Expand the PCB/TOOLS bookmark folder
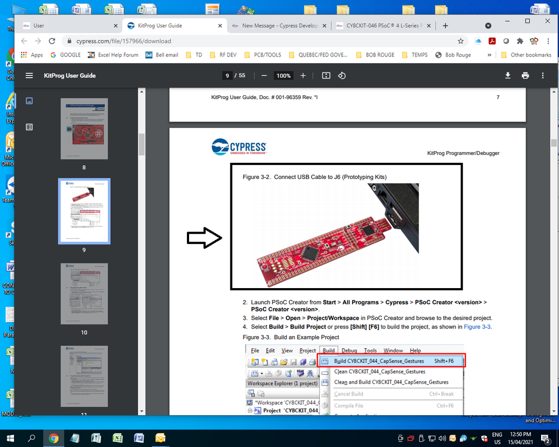The width and height of the screenshot is (559, 447). point(263,55)
